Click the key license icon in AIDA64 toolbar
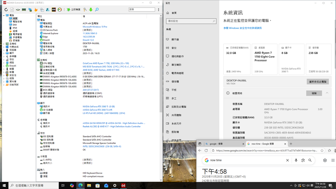 pos(85,10)
